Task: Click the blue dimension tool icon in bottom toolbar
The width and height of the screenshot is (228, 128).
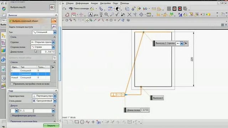Action: pos(99,122)
